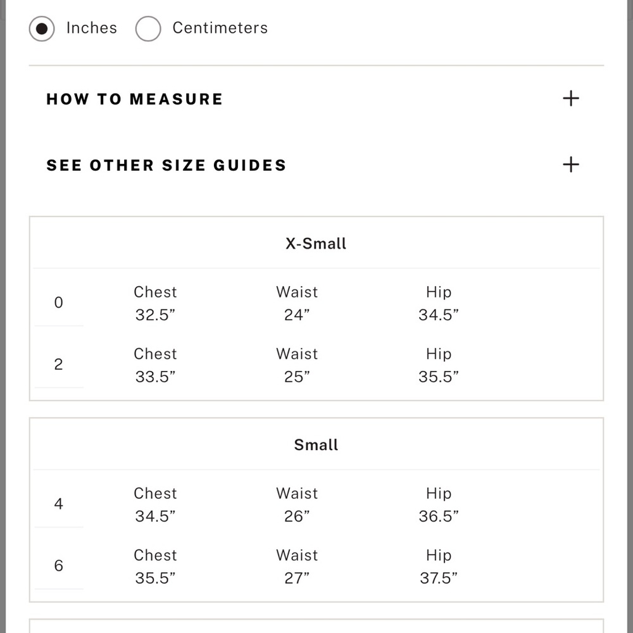Click the 36.5" hip value for size 4
This screenshot has width=633, height=633.
(439, 516)
